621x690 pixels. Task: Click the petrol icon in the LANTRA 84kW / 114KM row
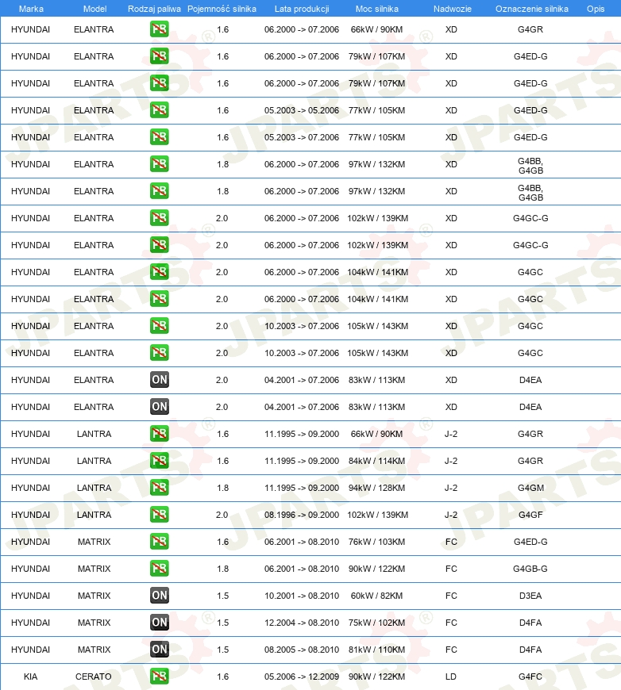(x=159, y=461)
